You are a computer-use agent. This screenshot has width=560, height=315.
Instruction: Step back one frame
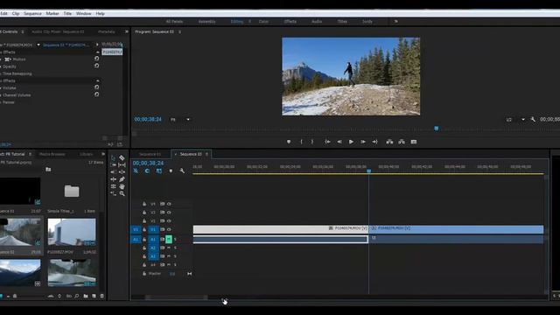[x=339, y=142]
